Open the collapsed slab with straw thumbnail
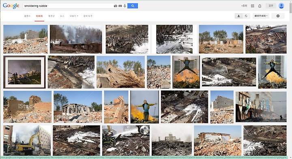 pyautogui.click(x=121, y=72)
